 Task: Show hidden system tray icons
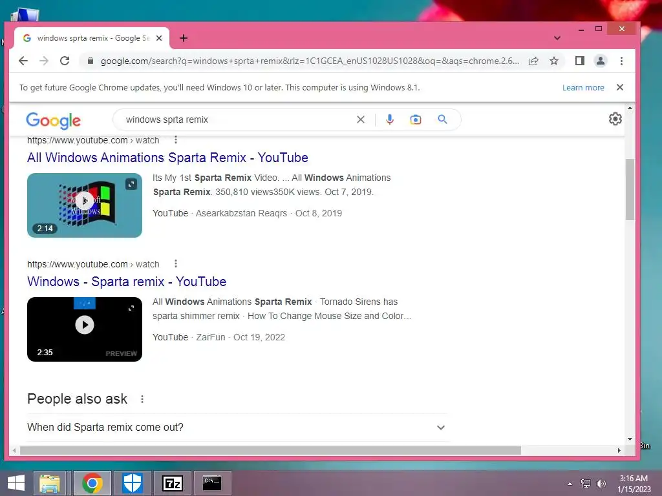coord(570,484)
